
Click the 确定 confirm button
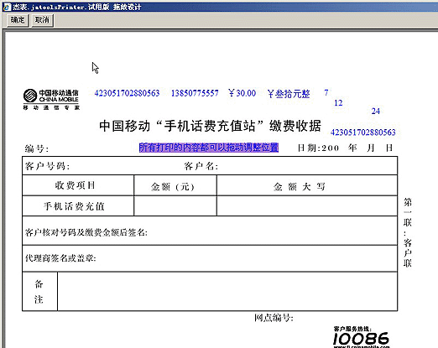coord(18,20)
